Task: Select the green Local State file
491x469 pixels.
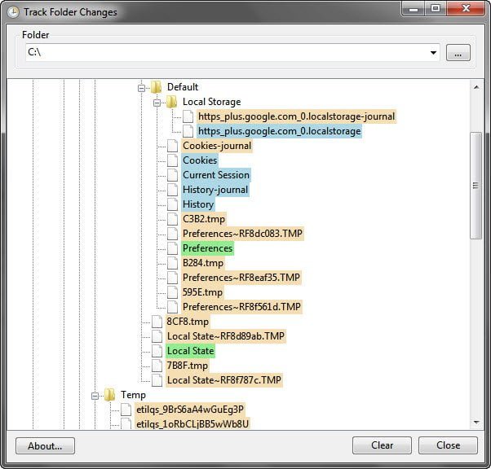Action: click(x=190, y=351)
